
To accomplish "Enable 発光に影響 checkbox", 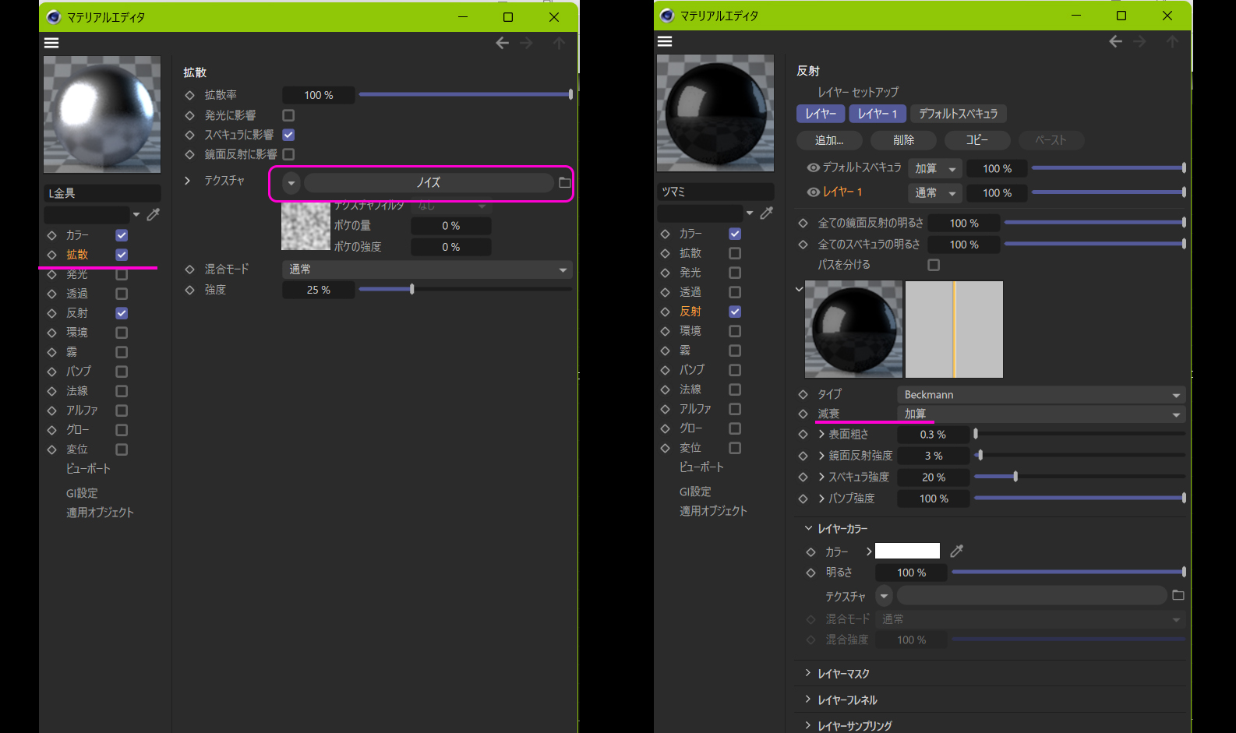I will (x=288, y=115).
